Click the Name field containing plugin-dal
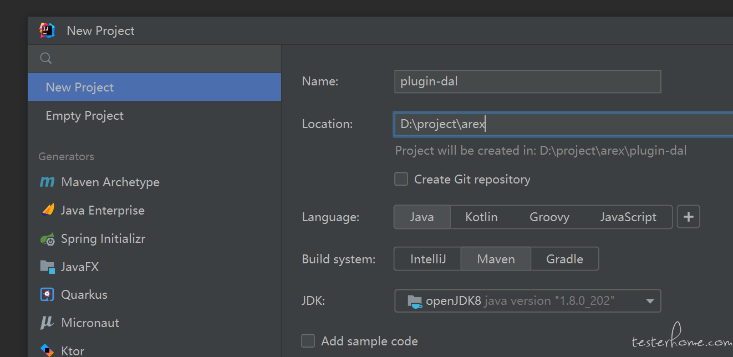Viewport: 733px width, 357px height. click(527, 81)
